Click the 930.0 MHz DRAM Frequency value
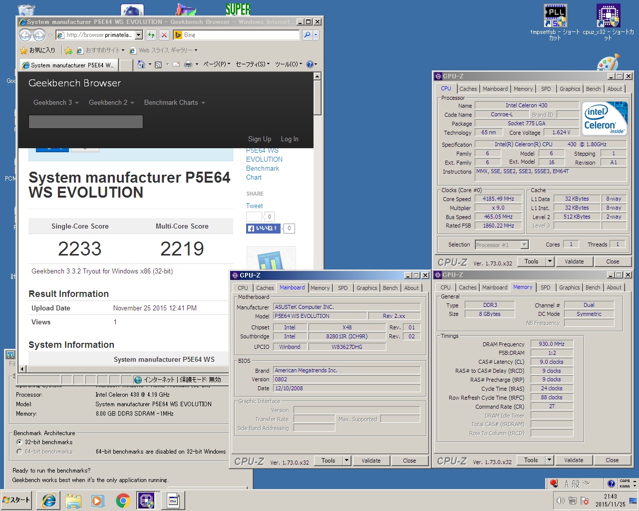 (x=552, y=344)
